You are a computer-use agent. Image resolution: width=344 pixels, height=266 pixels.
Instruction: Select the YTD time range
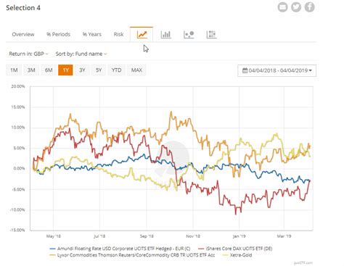(x=116, y=70)
